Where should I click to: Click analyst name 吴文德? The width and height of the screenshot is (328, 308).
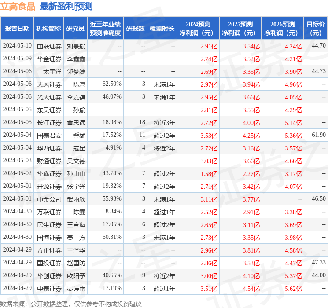76,161
